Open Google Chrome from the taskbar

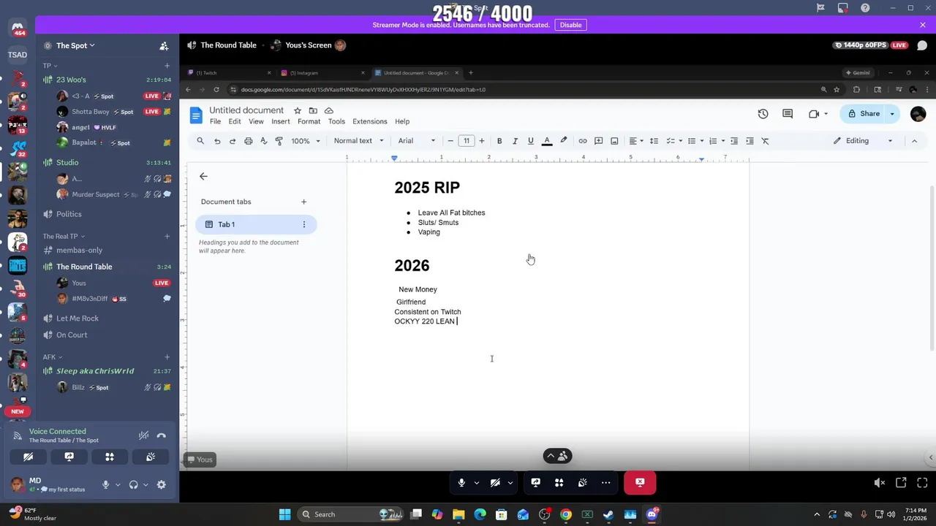[x=566, y=514]
